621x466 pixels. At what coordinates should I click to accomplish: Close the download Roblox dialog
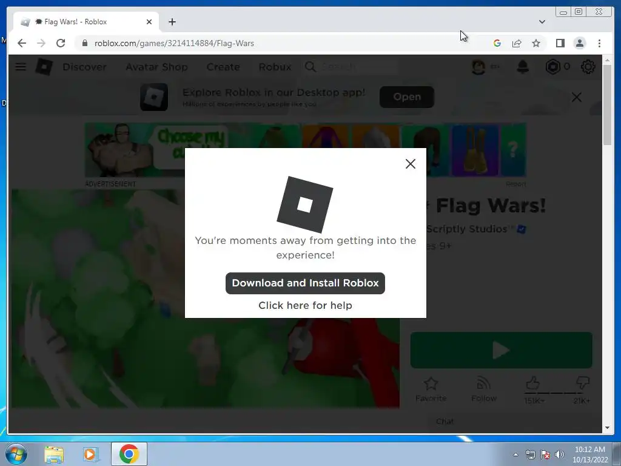[x=411, y=164]
